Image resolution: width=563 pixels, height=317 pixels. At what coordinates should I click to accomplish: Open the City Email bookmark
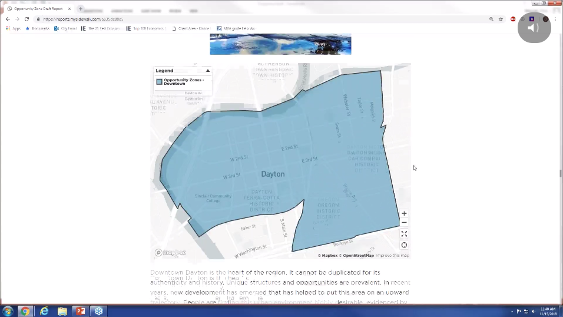(x=65, y=28)
